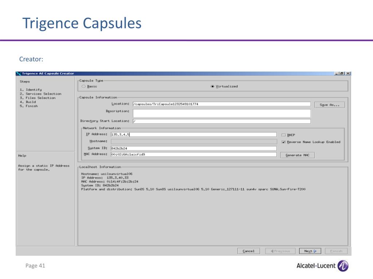
Task: Click the disabled Finish button
Action: coord(336,251)
